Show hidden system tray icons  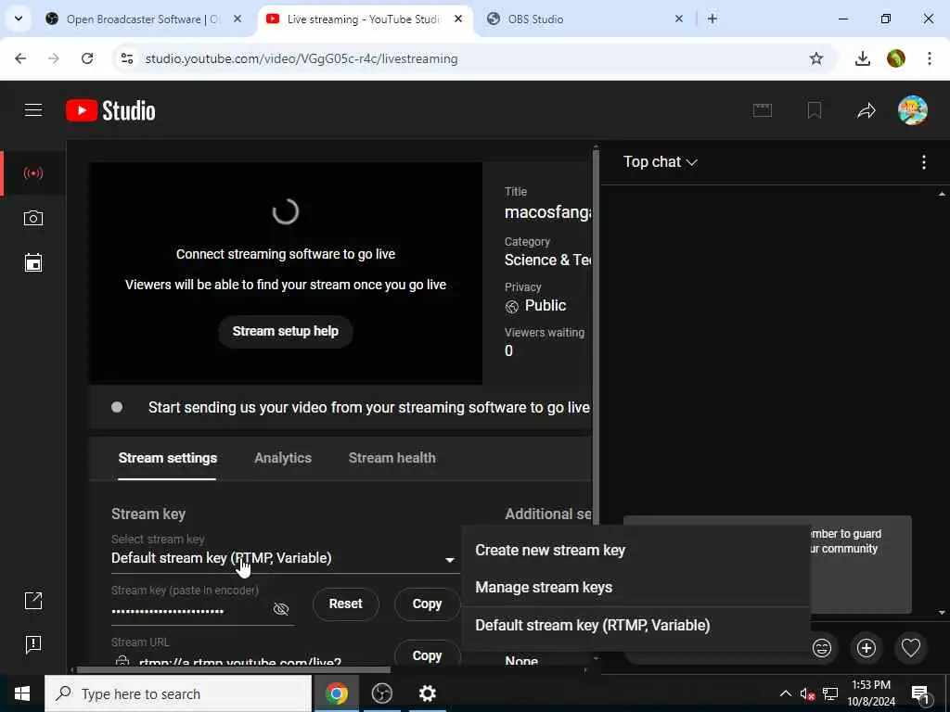click(785, 693)
